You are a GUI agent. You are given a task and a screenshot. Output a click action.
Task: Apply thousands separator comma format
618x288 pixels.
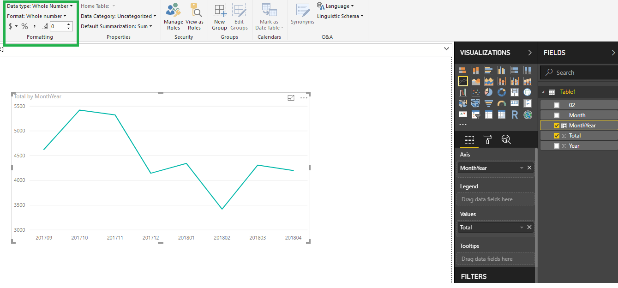pos(35,26)
